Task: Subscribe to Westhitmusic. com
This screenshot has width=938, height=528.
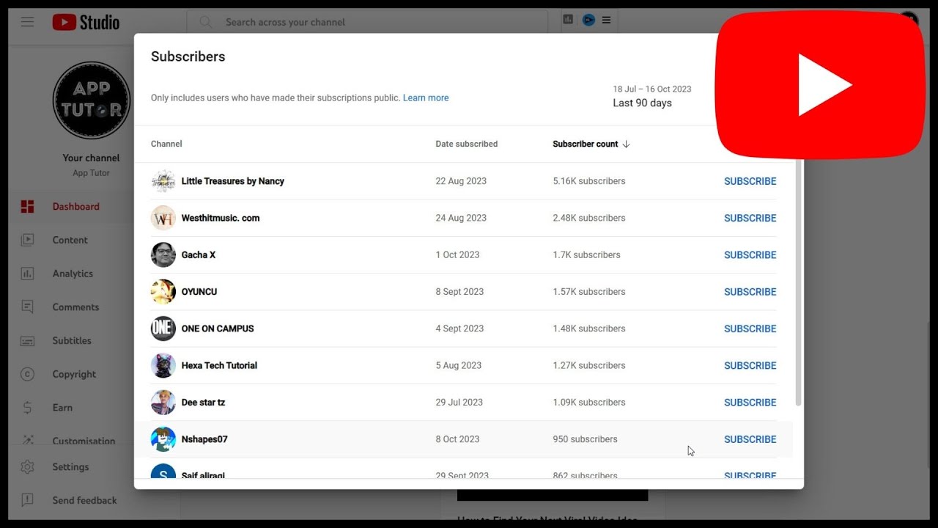Action: point(750,218)
